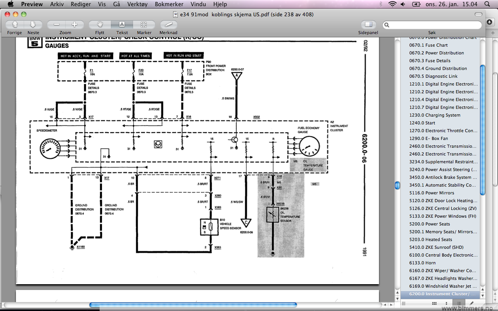Click the Wi-Fi status icon
The width and height of the screenshot is (498, 311).
[392, 4]
